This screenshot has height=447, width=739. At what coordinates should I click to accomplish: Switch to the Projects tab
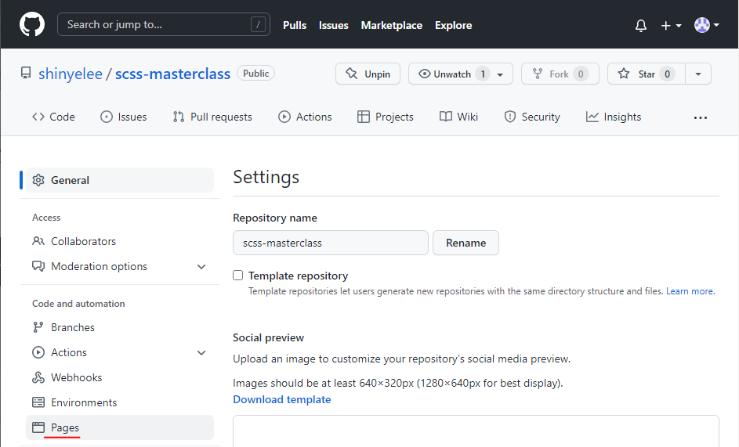coord(386,117)
